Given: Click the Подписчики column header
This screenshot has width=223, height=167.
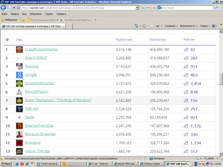Looking at the screenshot, I should [x=124, y=39].
